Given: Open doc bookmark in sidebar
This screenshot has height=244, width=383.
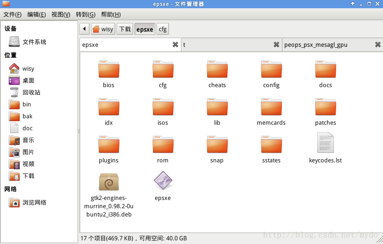Looking at the screenshot, I should click(21, 128).
